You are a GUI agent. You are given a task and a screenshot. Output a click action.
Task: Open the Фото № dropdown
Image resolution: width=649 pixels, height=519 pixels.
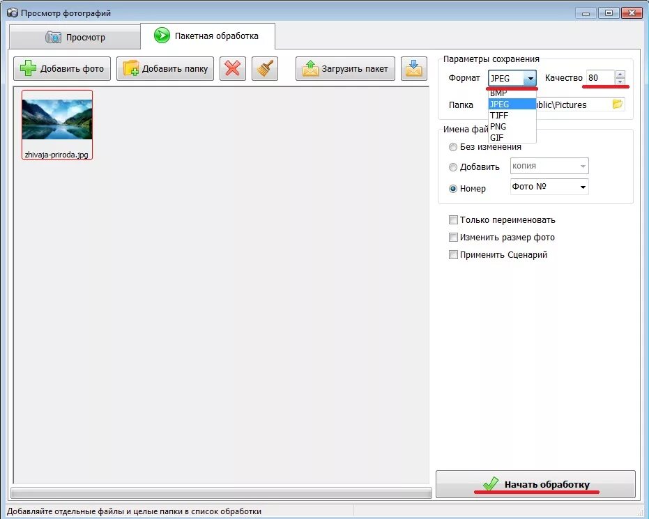point(583,187)
